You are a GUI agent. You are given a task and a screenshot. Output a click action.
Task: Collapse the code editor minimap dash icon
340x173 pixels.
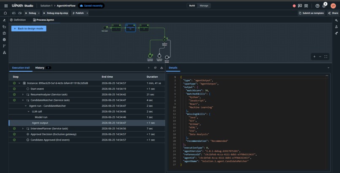point(327,76)
